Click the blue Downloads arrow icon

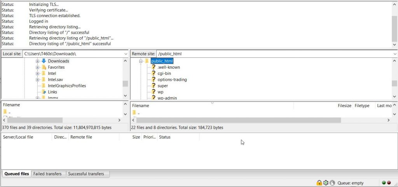[x=44, y=61]
